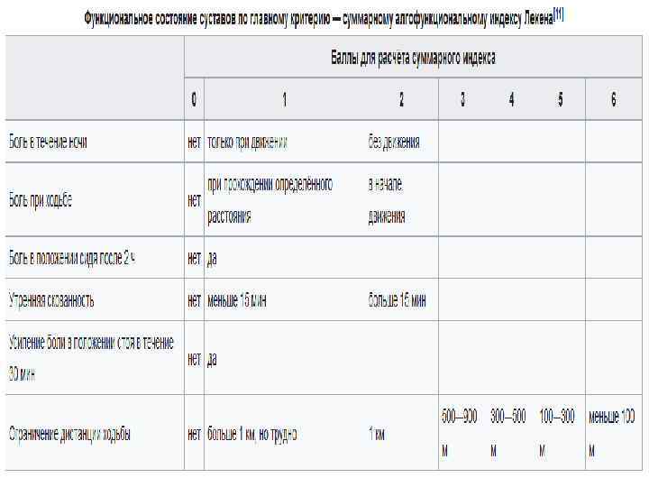Select the header 'Баллы для расчёта суммарного индекса'
Viewport: 649px width, 487px height.
412,59
